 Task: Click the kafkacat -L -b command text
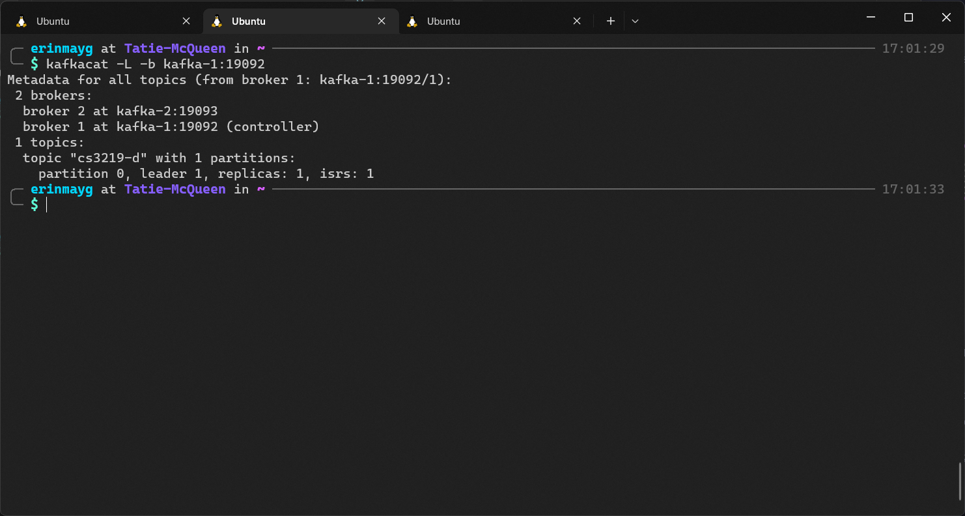pyautogui.click(x=156, y=64)
